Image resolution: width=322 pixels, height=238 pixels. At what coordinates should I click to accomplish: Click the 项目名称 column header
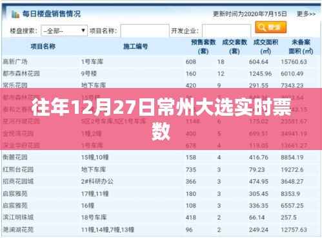point(43,47)
